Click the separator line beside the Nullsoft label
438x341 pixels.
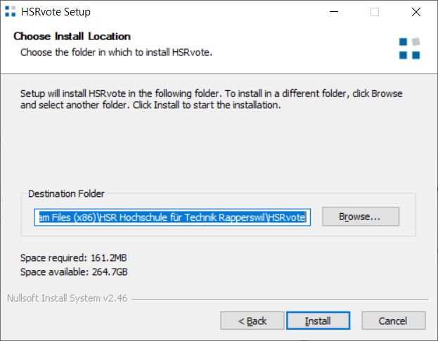(281, 300)
